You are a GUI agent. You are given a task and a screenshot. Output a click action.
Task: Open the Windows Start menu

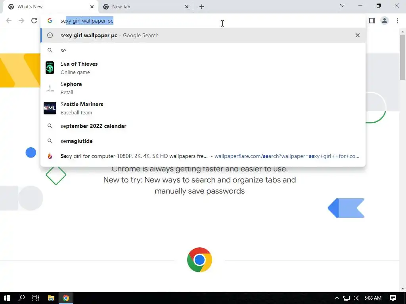[7, 298]
